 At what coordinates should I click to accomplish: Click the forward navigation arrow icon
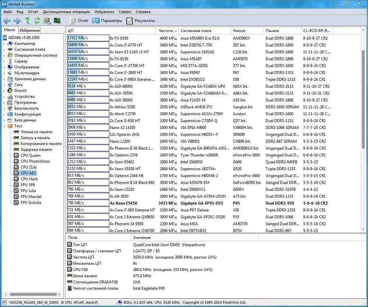pyautogui.click(x=17, y=21)
